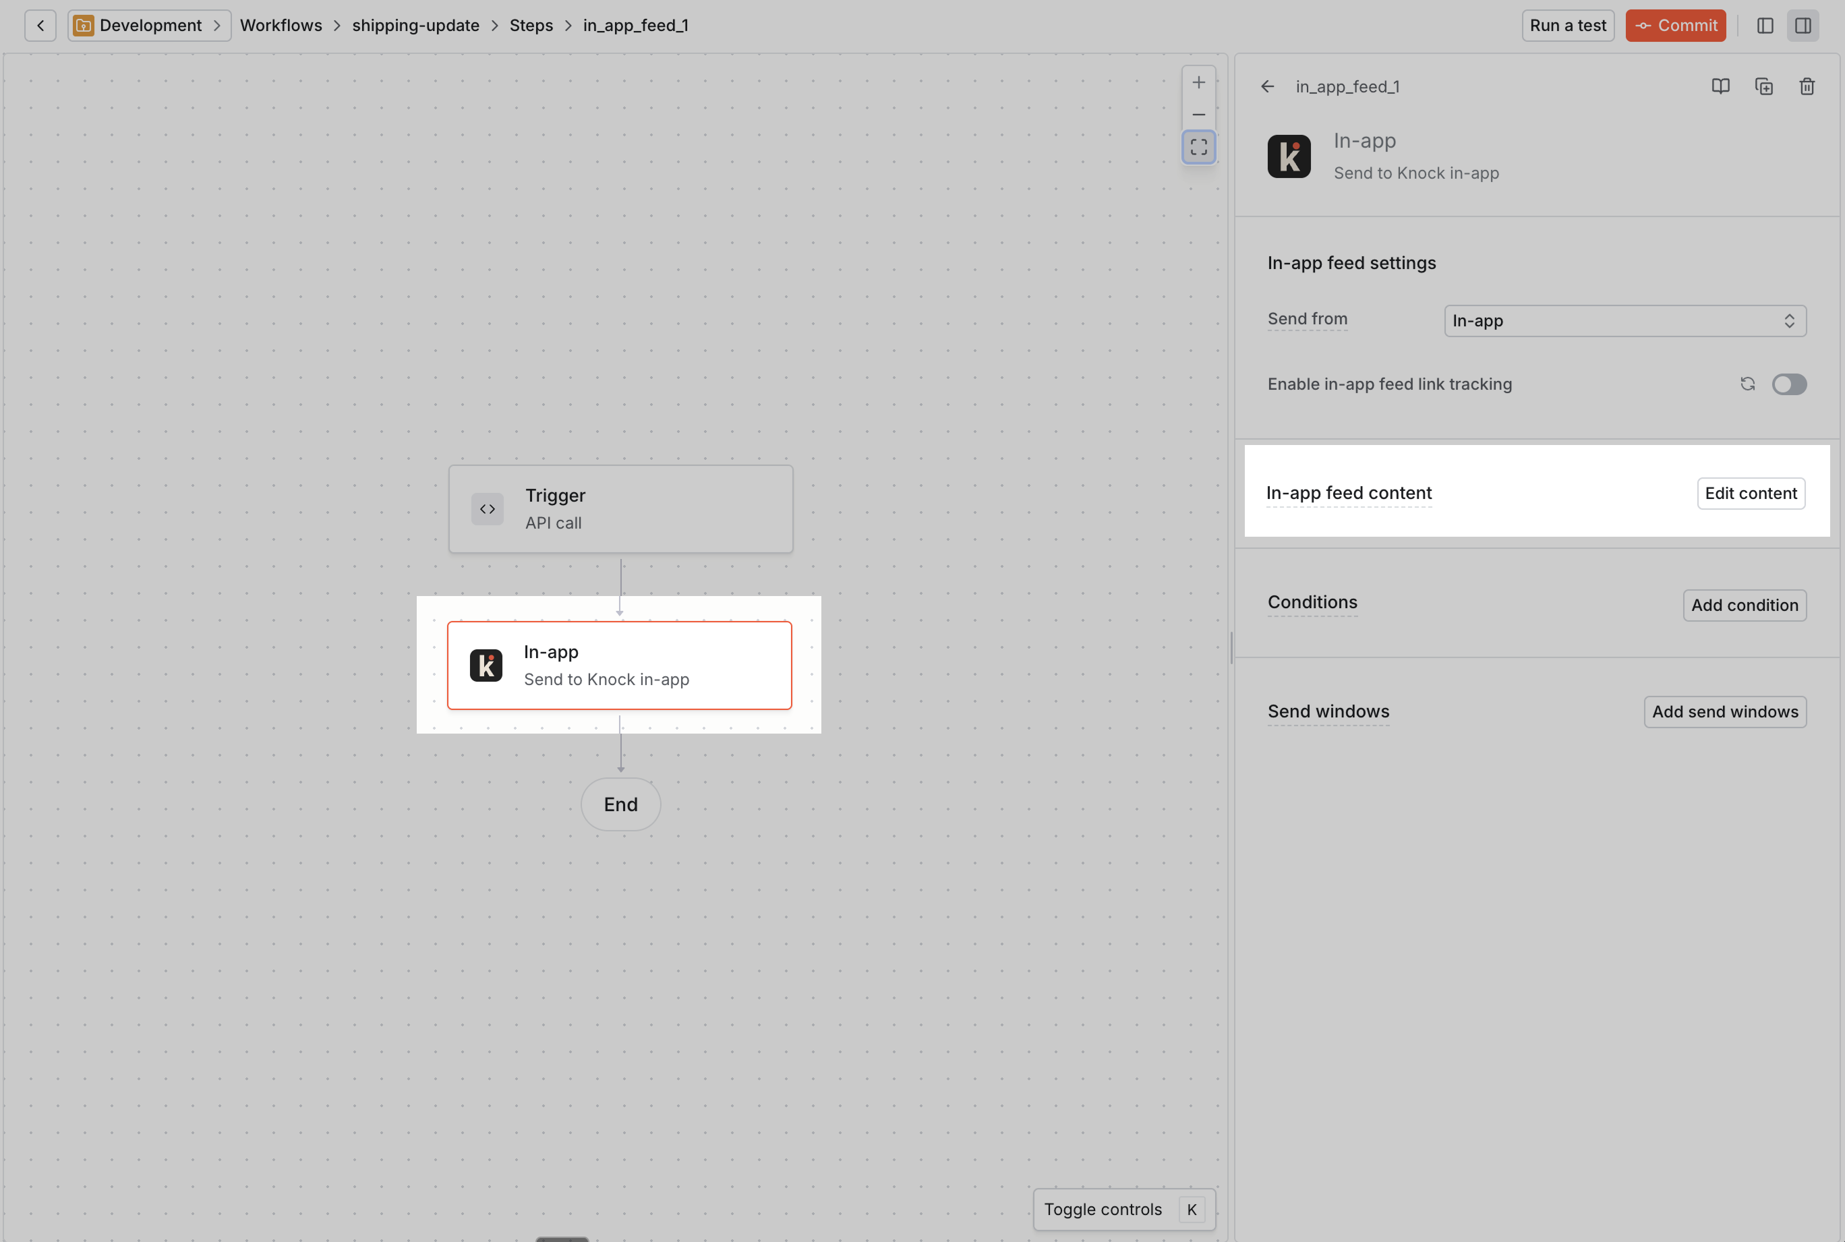Click the back arrow next to in_app_feed_1
This screenshot has height=1242, width=1845.
click(x=1266, y=86)
